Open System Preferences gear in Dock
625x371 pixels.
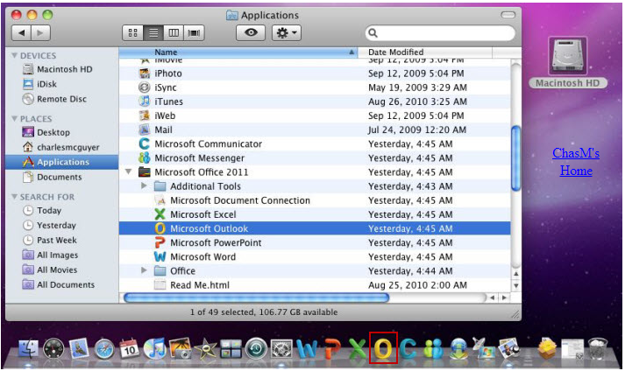(281, 349)
